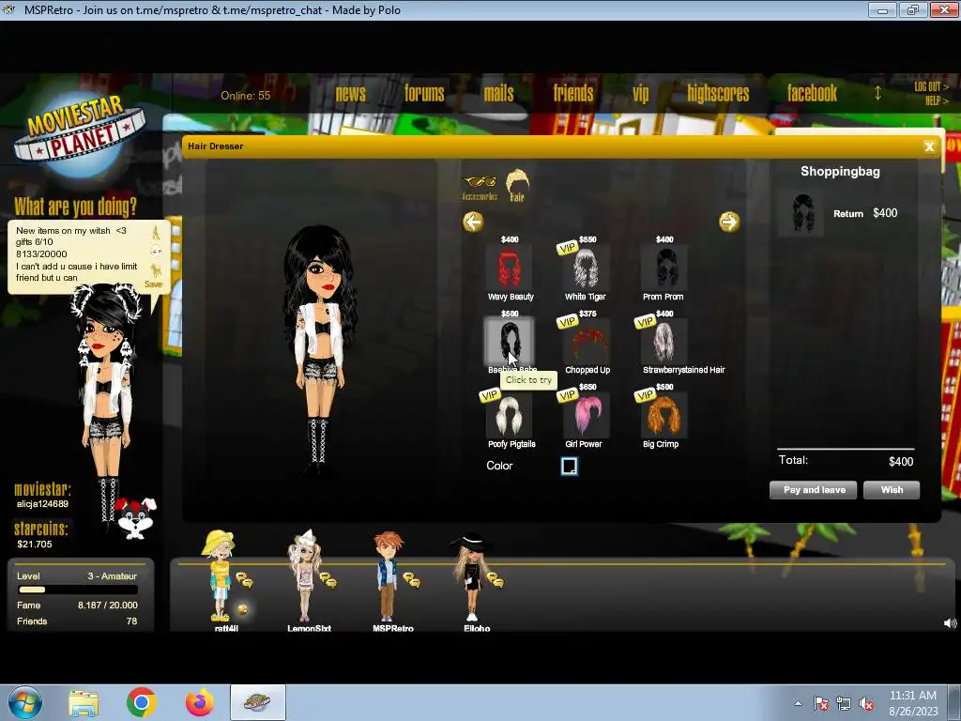Open chat bubble next to ratt4il
The image size is (961, 721).
[245, 579]
